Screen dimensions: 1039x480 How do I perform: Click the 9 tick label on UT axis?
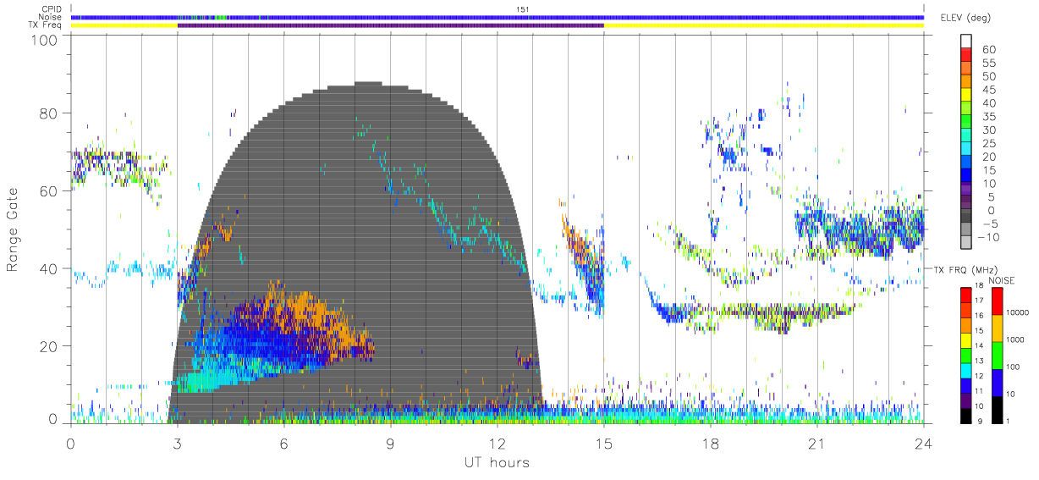(x=391, y=443)
